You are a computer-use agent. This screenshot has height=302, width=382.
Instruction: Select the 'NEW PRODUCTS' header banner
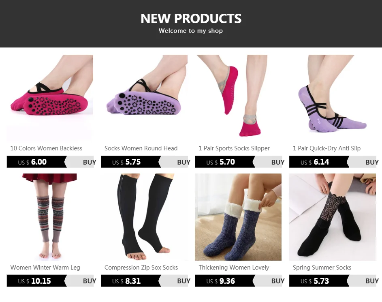click(x=191, y=24)
